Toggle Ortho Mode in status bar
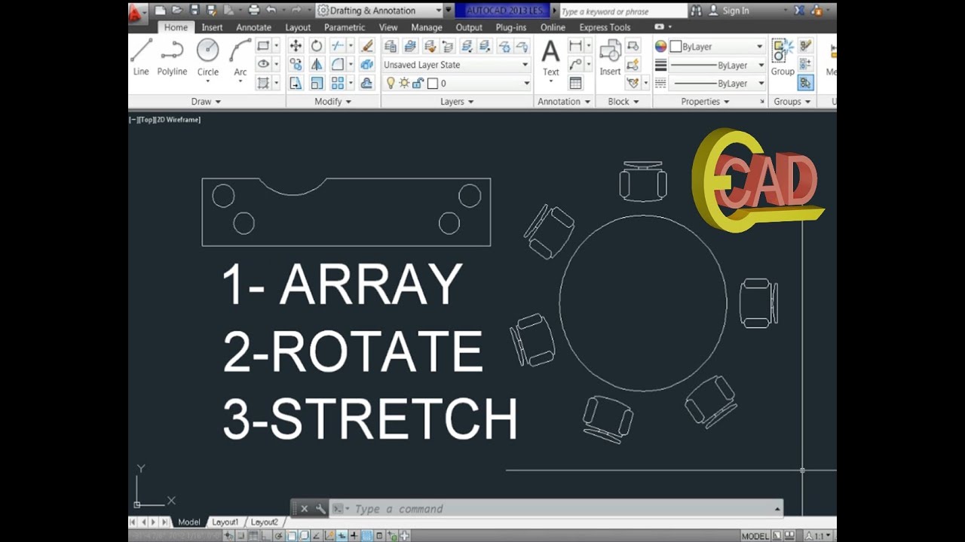 [x=266, y=536]
